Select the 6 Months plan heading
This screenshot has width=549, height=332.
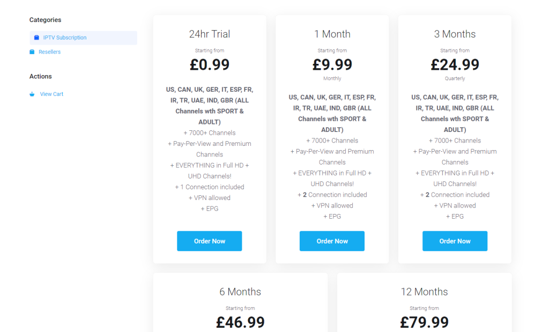tap(240, 292)
